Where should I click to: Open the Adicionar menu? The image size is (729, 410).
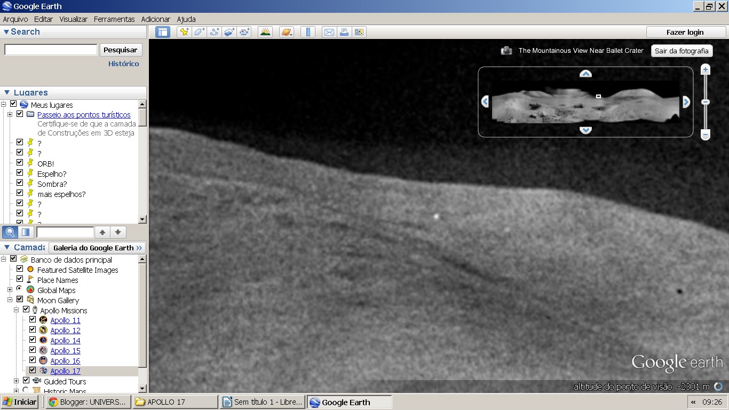coord(156,19)
